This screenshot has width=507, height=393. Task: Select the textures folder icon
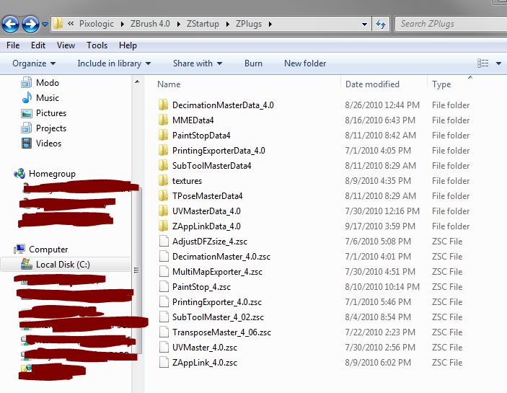(163, 181)
